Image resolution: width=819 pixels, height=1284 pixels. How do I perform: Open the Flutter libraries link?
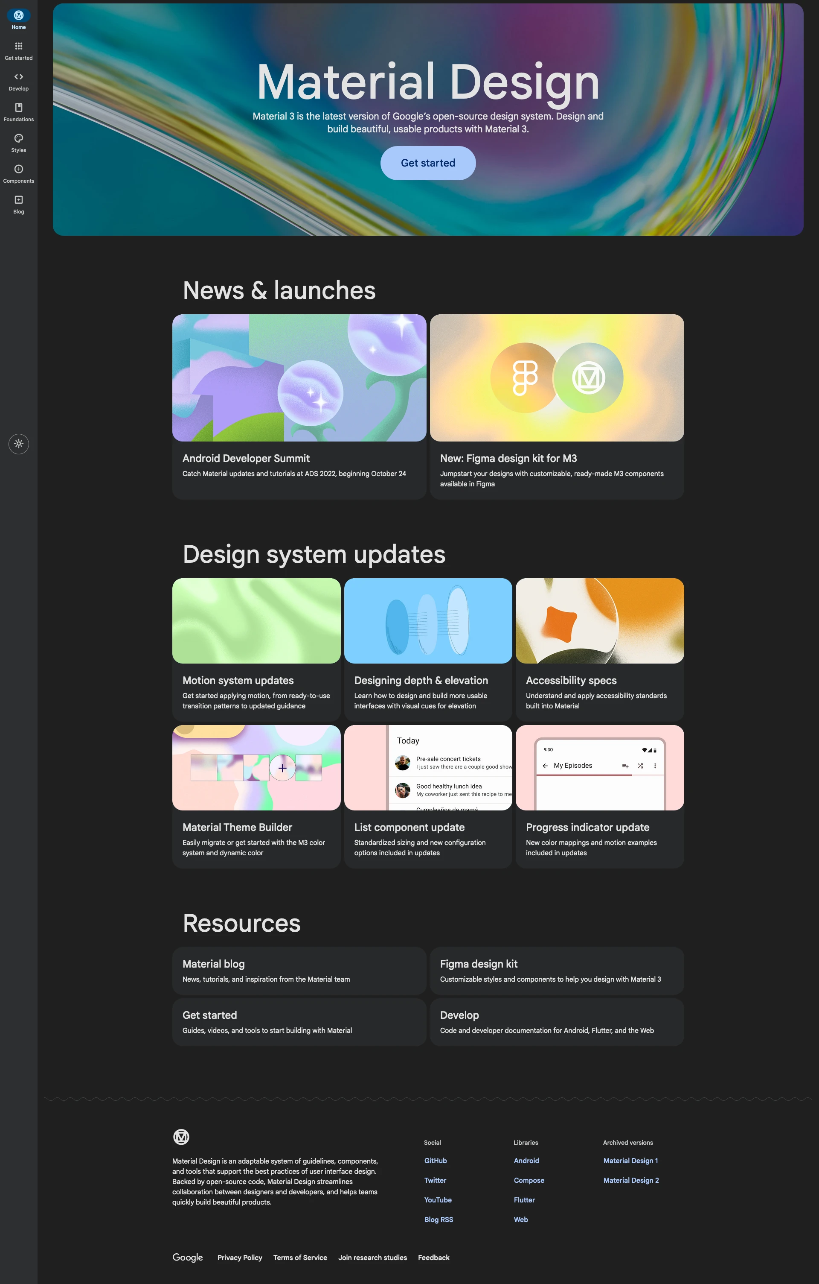click(524, 1200)
